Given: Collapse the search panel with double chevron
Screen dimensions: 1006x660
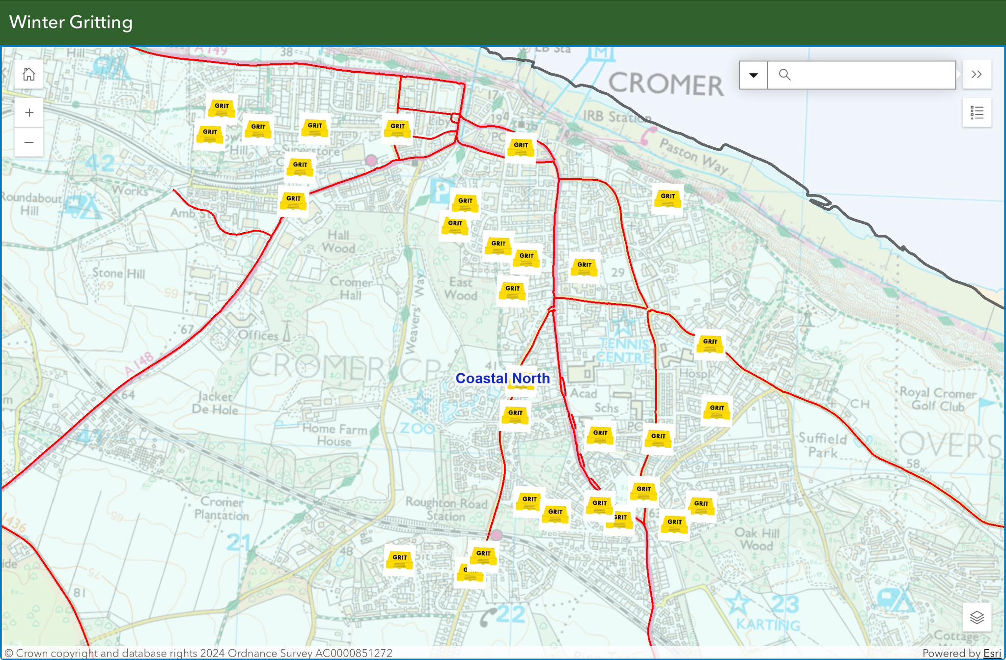Looking at the screenshot, I should point(977,74).
